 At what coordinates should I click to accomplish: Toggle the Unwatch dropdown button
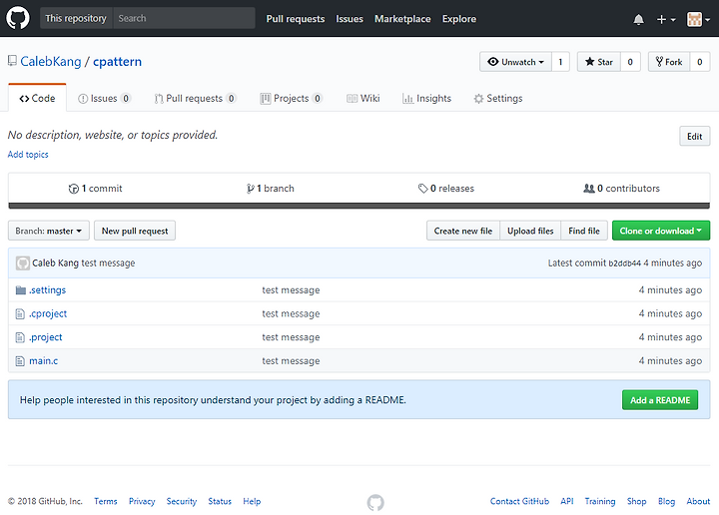(x=515, y=62)
